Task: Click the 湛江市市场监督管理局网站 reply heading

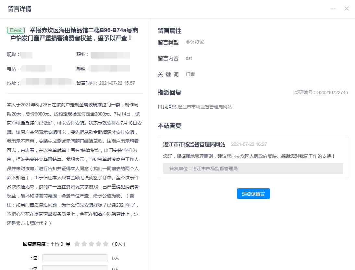Action: tap(194, 144)
